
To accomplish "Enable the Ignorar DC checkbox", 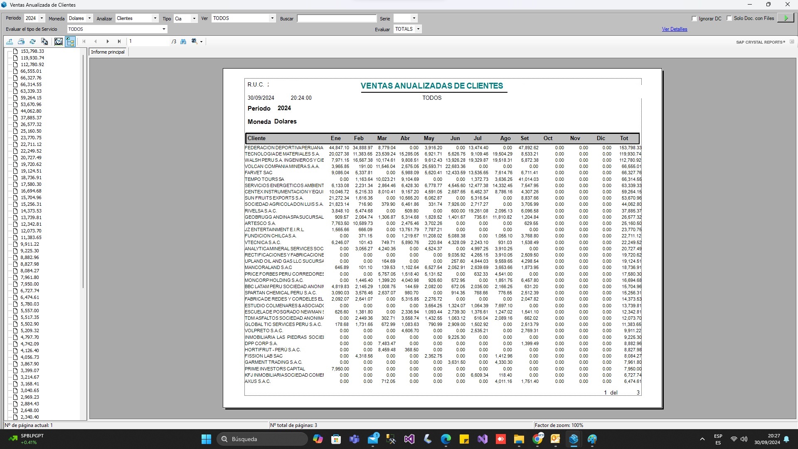I will coord(693,19).
